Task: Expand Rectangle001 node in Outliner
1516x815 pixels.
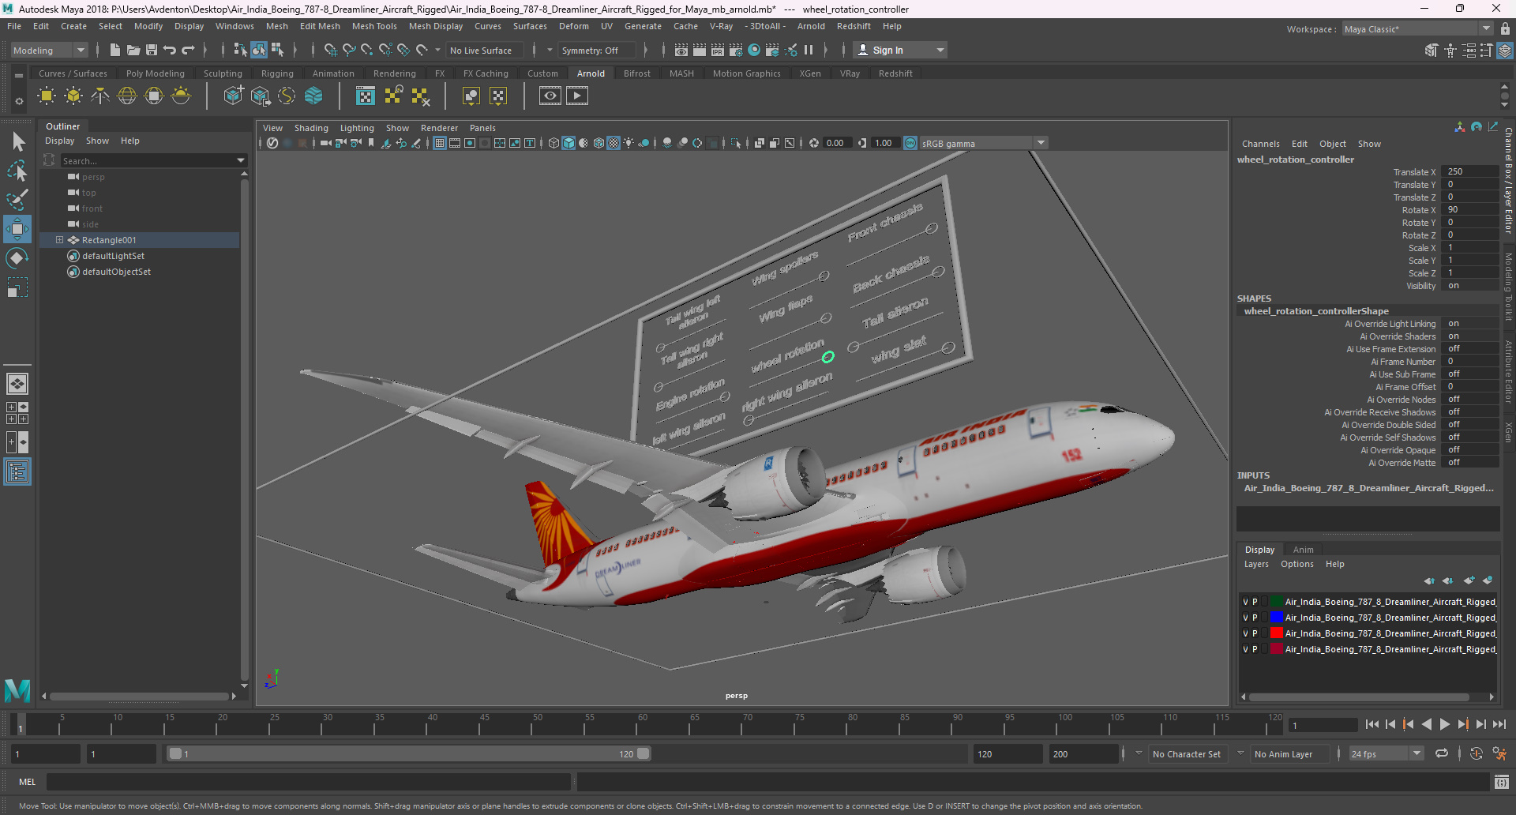Action: (59, 240)
